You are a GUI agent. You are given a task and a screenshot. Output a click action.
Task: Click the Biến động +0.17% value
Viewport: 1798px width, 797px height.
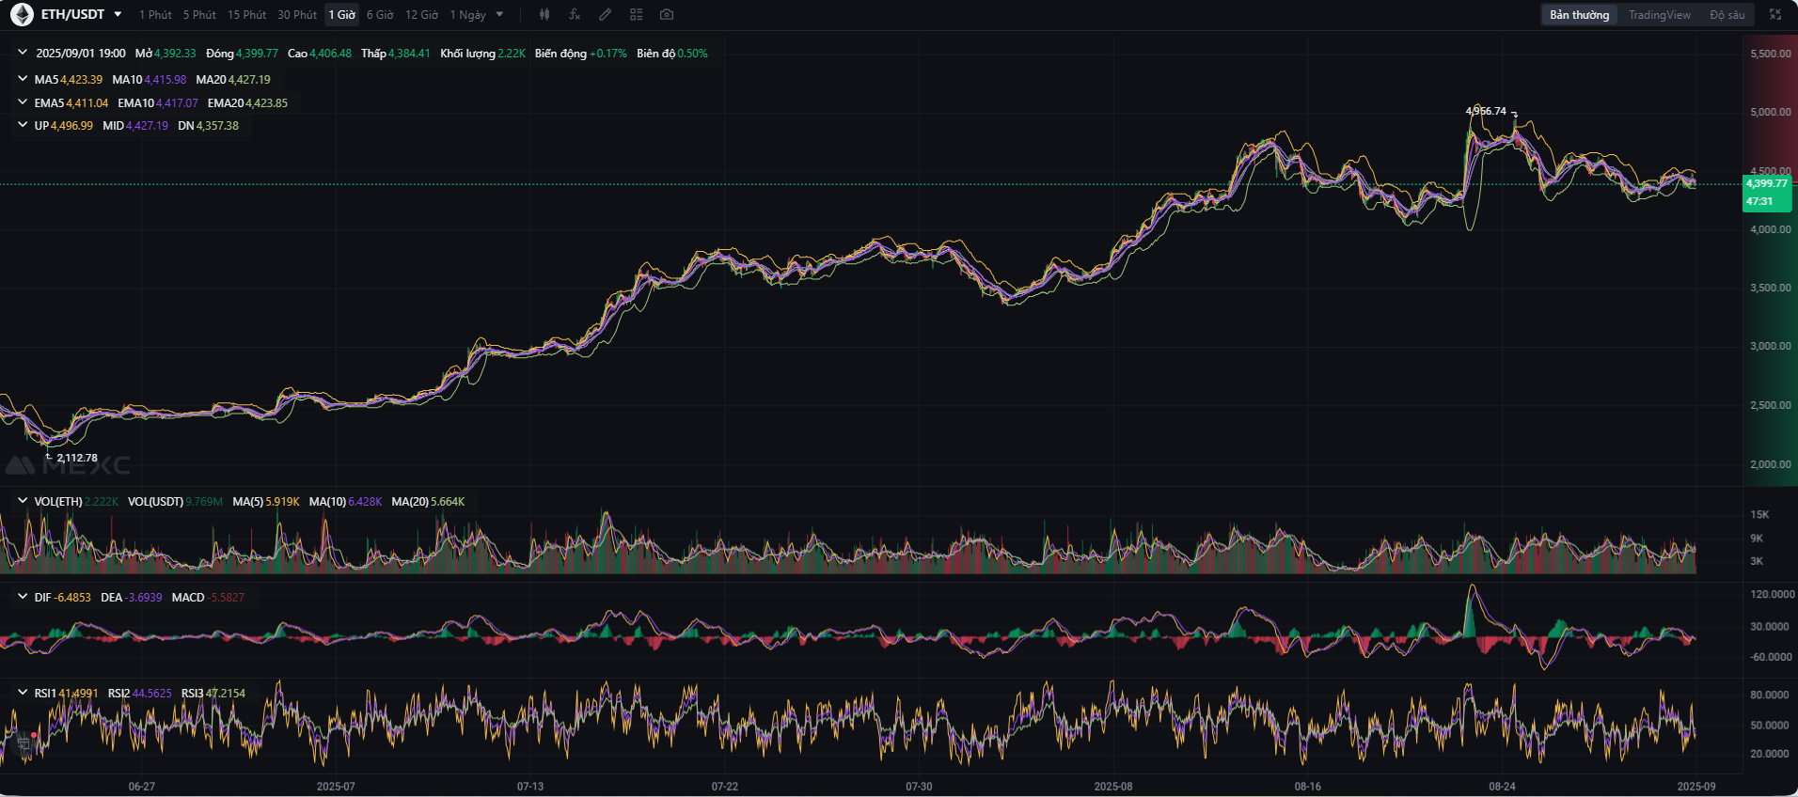click(x=607, y=54)
